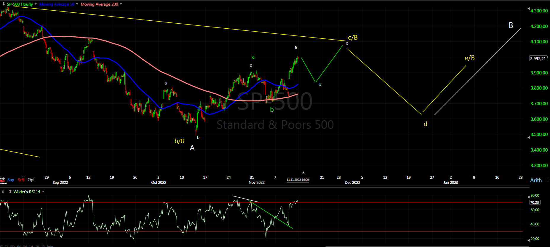Click the yellow d wave label
This screenshot has width=550, height=247.
point(426,124)
